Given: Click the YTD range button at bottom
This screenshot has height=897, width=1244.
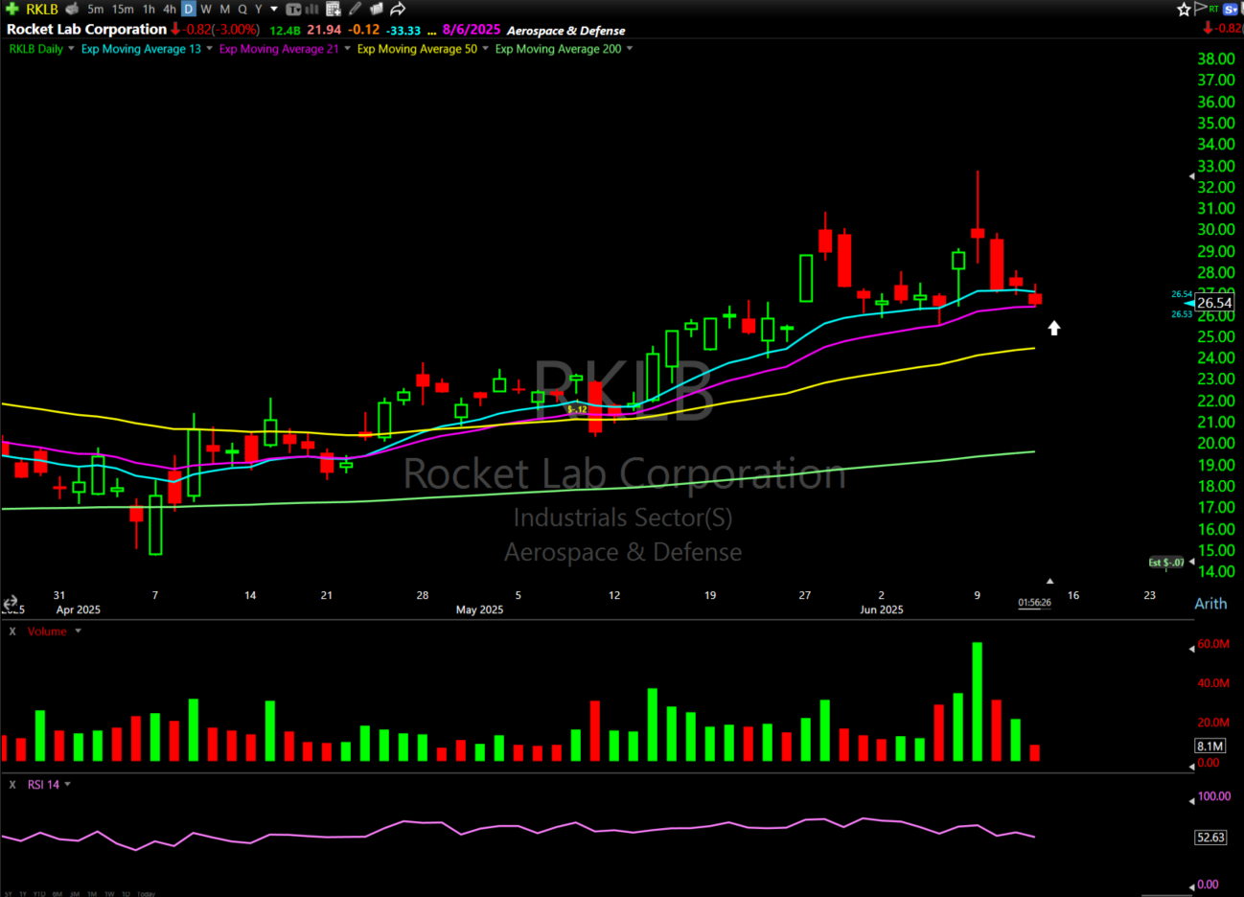Looking at the screenshot, I should [x=39, y=893].
